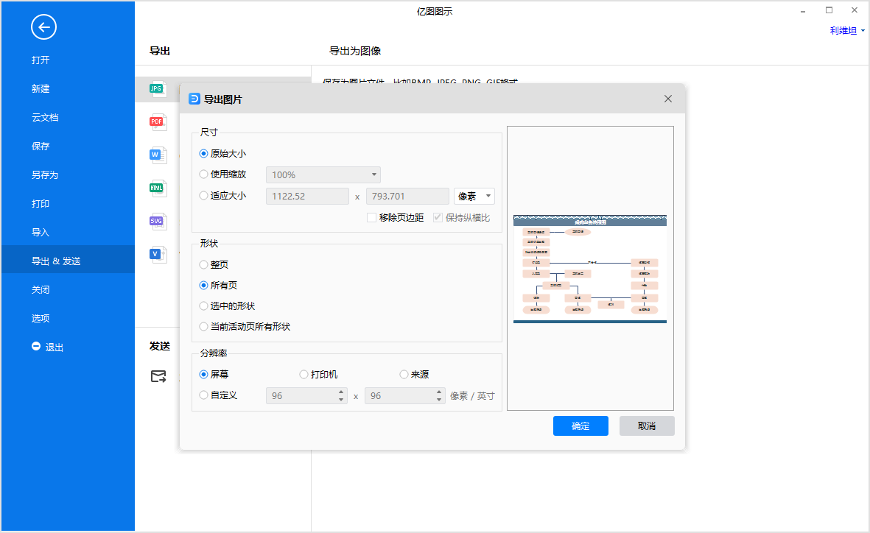Enable 移除页边距 checkbox
Viewport: 870px width, 533px height.
click(372, 217)
